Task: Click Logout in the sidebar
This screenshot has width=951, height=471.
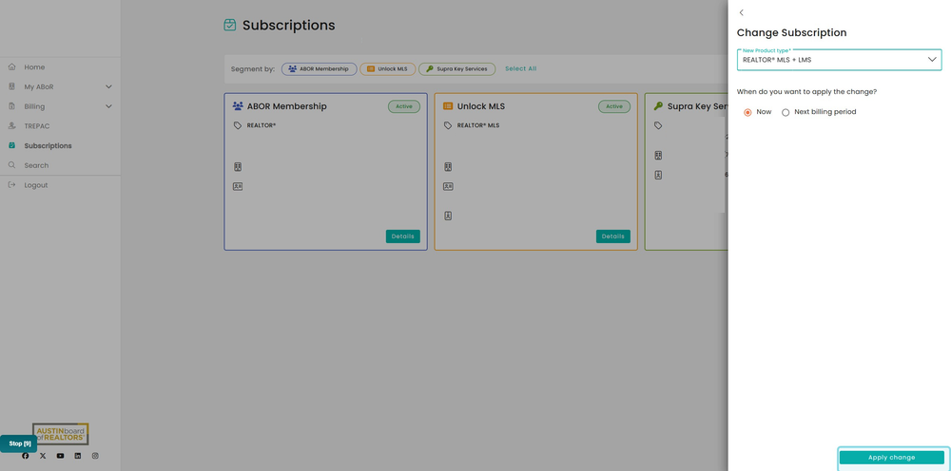Action: pyautogui.click(x=36, y=185)
